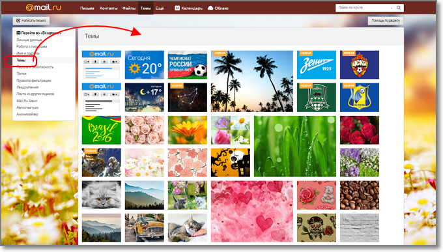This screenshot has height=252, width=443.
Task: Click the Помощь по разделу button
Action: [x=386, y=21]
